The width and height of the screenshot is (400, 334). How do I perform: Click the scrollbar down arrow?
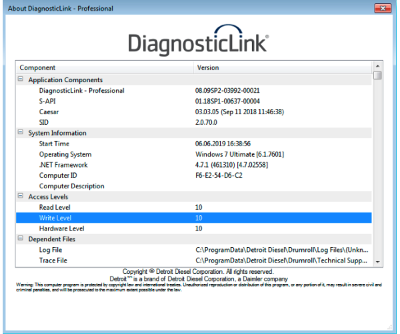click(x=377, y=262)
